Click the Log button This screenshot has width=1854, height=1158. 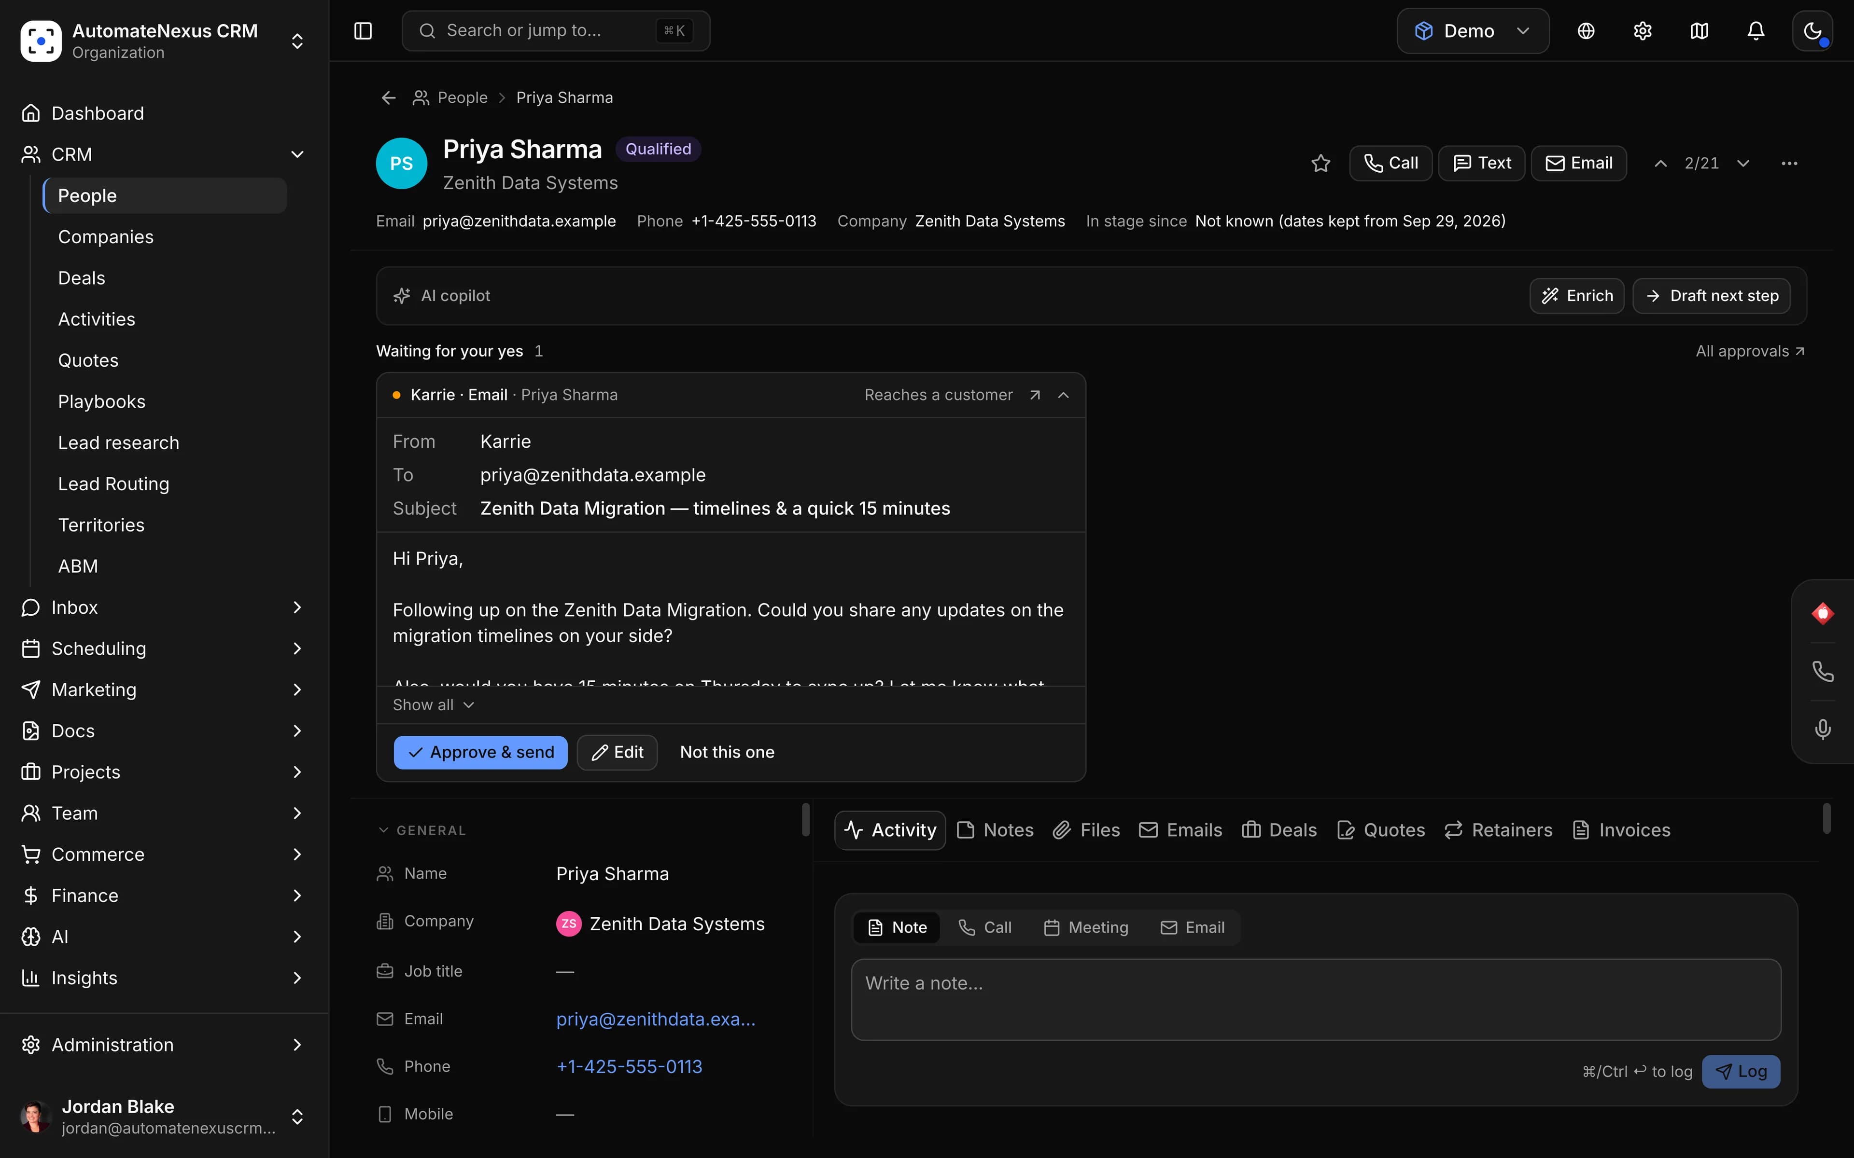[1741, 1072]
